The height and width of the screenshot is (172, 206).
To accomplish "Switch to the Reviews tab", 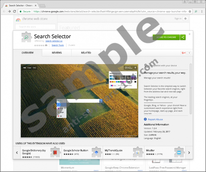I will click(x=57, y=53).
